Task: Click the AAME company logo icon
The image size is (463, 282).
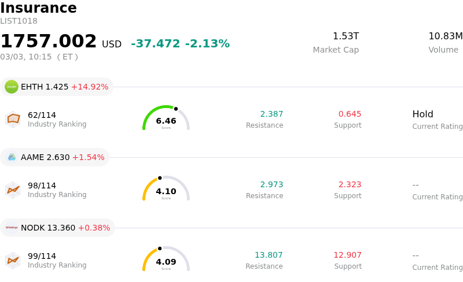Action: pyautogui.click(x=12, y=157)
